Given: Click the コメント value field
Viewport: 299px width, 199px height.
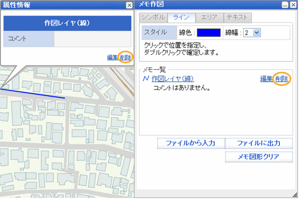Looking at the screenshot, I should click(x=92, y=39).
